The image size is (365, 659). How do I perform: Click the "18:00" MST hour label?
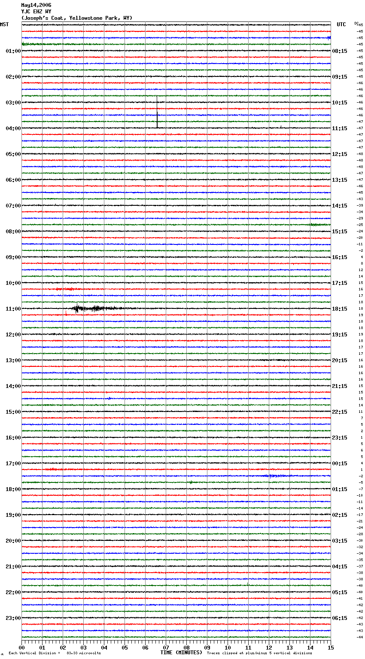tap(13, 489)
